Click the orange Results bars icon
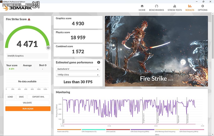 [190, 6]
